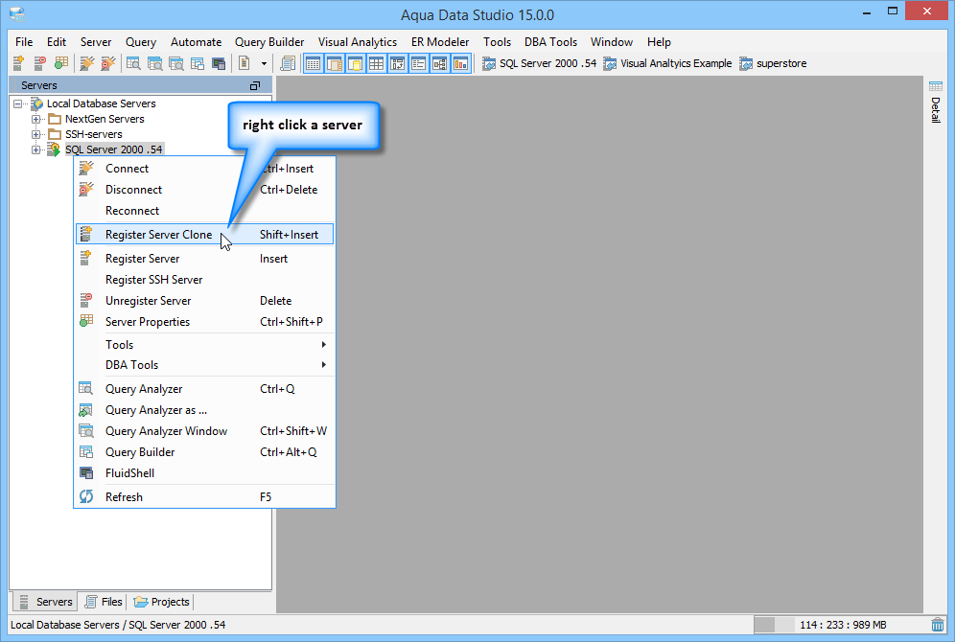955x642 pixels.
Task: Open the superstore toolbar shortcut
Action: pos(773,63)
